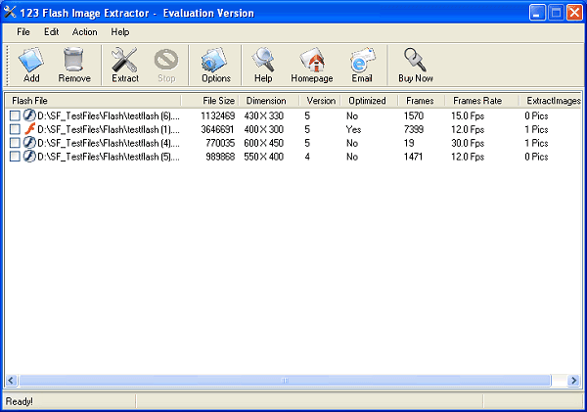The image size is (587, 412).
Task: Click the Frames Rate column header
Action: tap(481, 101)
